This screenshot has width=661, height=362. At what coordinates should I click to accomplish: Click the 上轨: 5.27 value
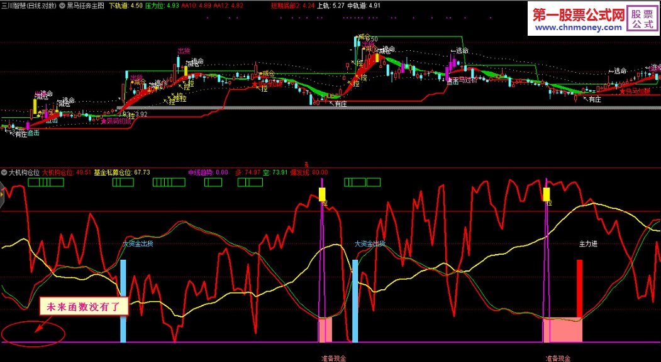point(331,6)
